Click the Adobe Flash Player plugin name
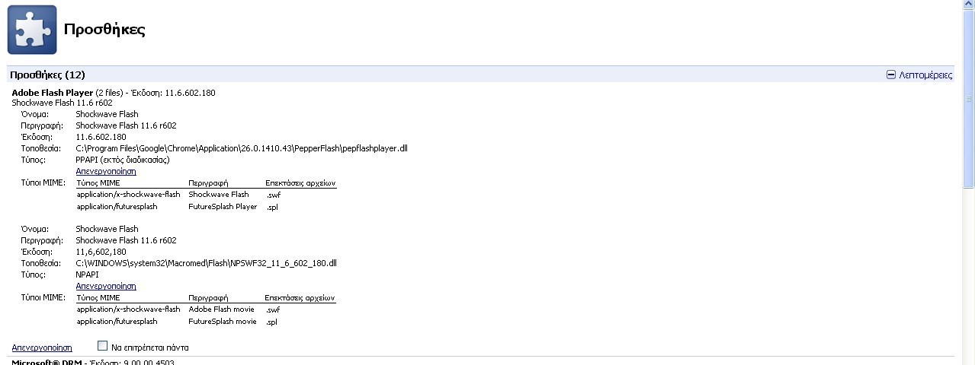975x365 pixels. click(52, 93)
